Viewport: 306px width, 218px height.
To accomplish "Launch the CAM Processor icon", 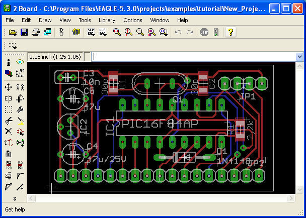I will pos(47,32).
